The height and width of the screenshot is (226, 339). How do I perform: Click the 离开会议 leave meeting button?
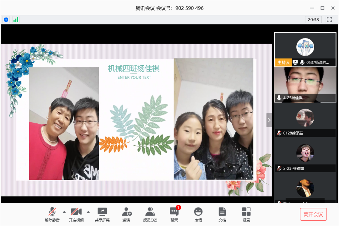[313, 214]
